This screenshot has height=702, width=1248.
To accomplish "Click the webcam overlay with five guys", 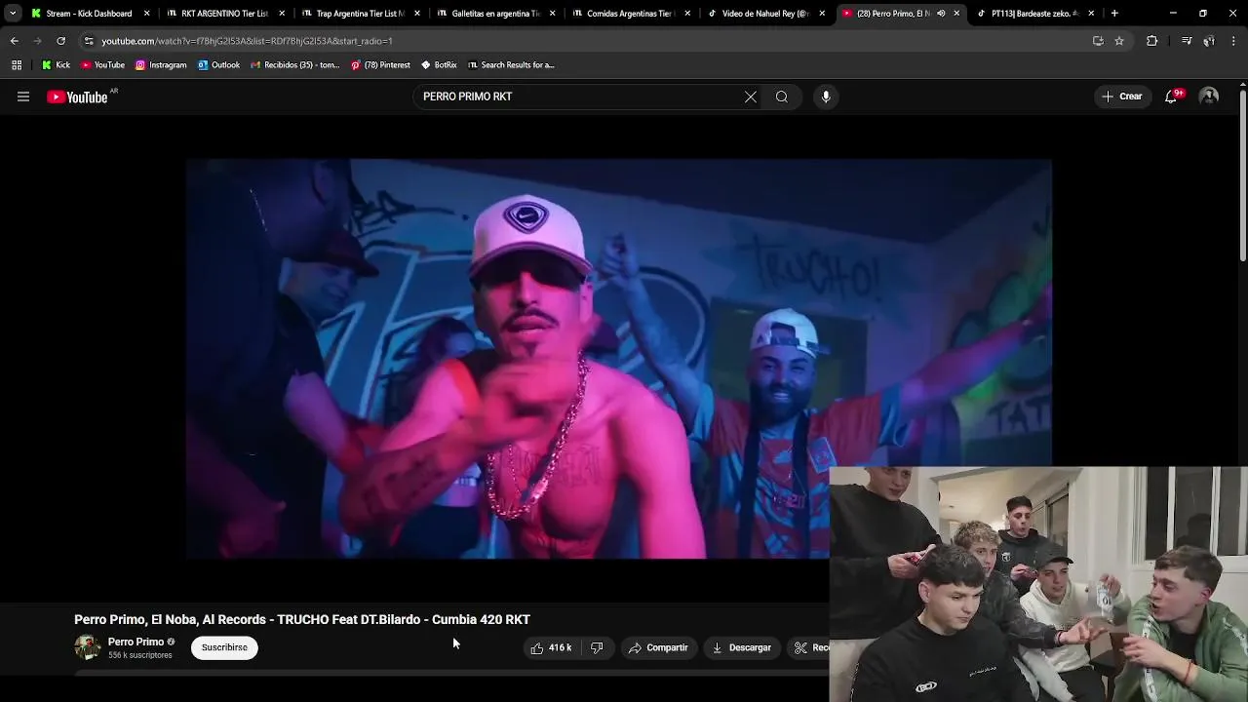I will [1038, 584].
